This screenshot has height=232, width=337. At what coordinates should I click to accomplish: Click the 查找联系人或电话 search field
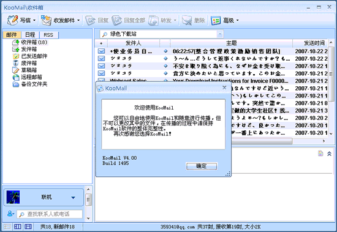point(50,214)
